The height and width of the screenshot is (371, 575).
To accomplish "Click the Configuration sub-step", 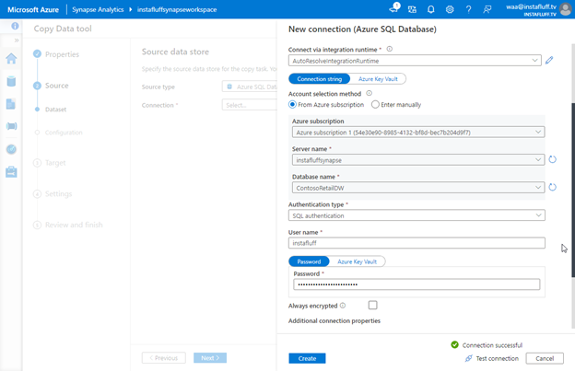I will point(64,133).
